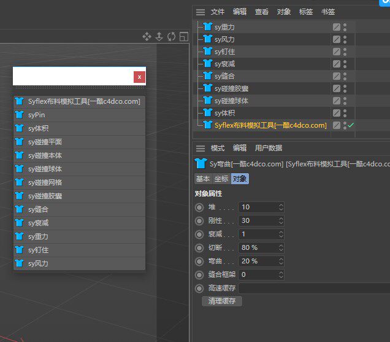
Task: Click sy钉住 shirt icon in Object Manager
Action: (207, 52)
